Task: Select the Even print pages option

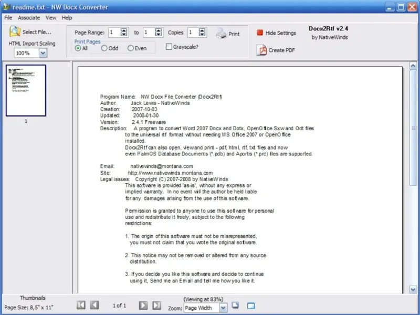Action: pos(130,48)
